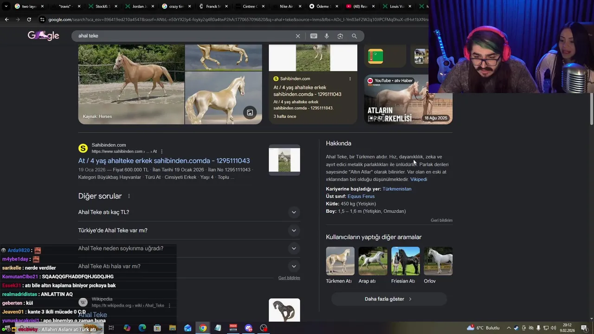This screenshot has width=594, height=334.
Task: Open the Friesian Atı related search
Action: [x=405, y=265]
